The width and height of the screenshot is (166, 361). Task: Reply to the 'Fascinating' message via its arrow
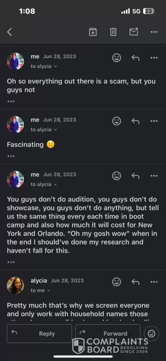(135, 121)
